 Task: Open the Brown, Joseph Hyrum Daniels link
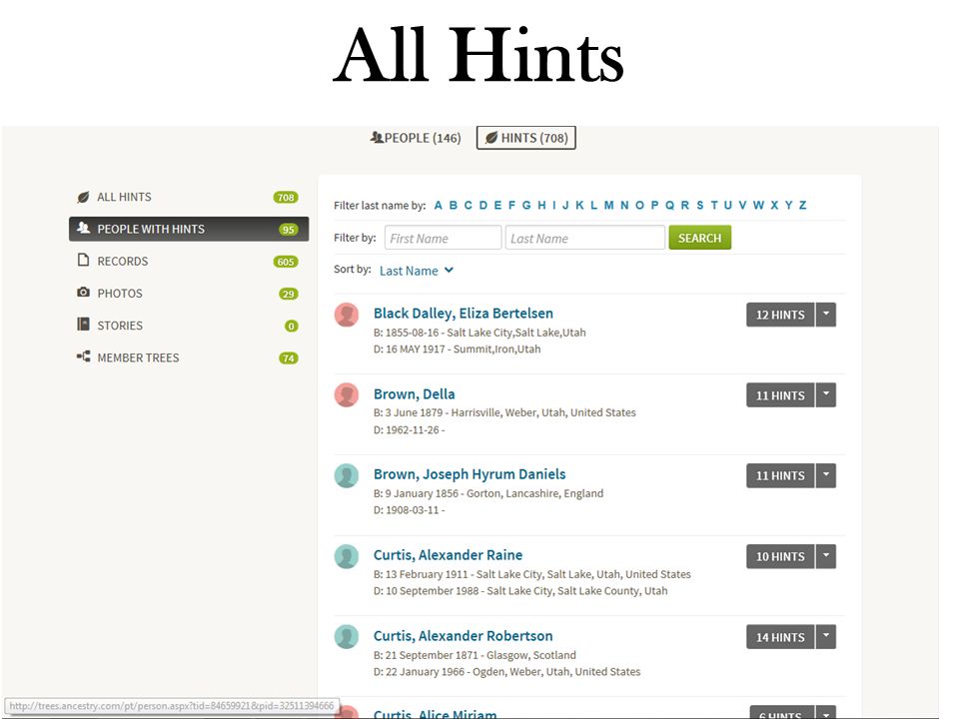pyautogui.click(x=470, y=473)
